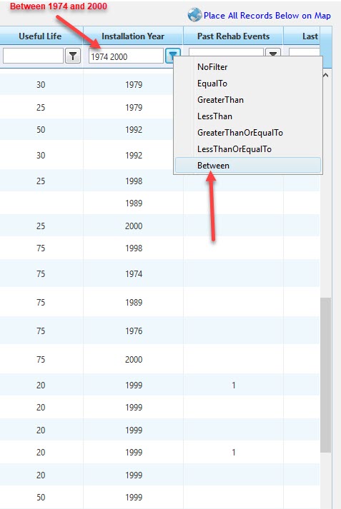Sort by the Past Rehab Events column header
This screenshot has height=509, width=341.
tap(233, 36)
